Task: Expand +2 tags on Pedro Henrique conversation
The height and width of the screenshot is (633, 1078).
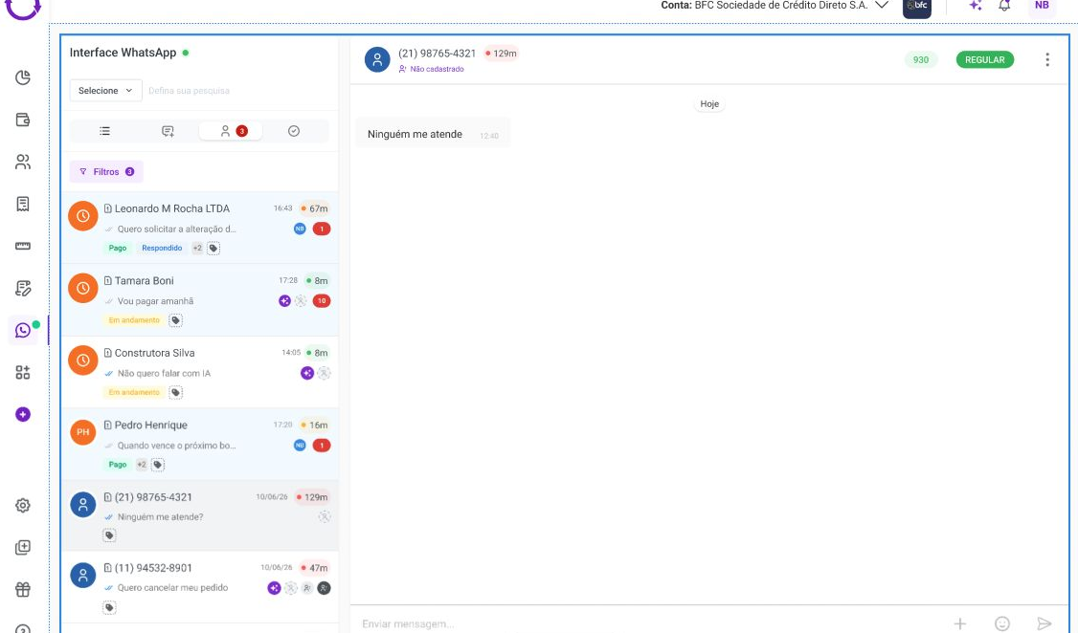Action: [x=141, y=464]
